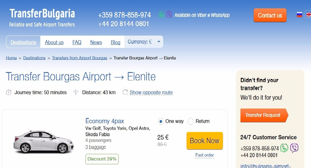Go to the About us page
Viewport: 311px width, 168px height.
click(x=54, y=42)
